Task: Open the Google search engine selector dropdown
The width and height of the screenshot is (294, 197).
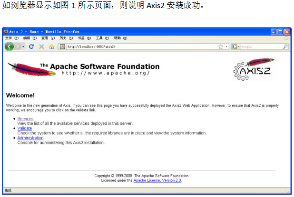Action: (x=238, y=47)
